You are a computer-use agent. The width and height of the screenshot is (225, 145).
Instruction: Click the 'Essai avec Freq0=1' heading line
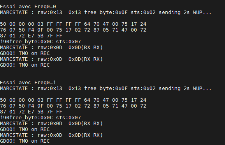(x=28, y=83)
